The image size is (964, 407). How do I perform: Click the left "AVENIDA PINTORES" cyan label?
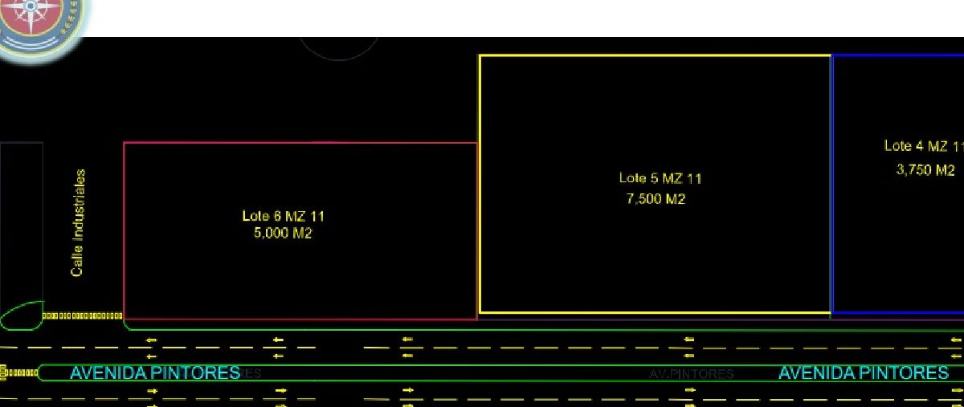[x=154, y=372]
